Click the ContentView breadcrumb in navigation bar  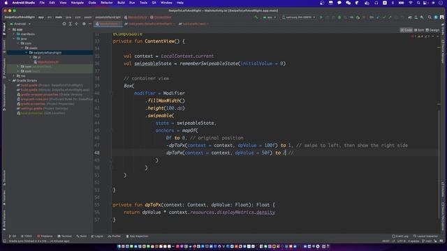pyautogui.click(x=161, y=17)
